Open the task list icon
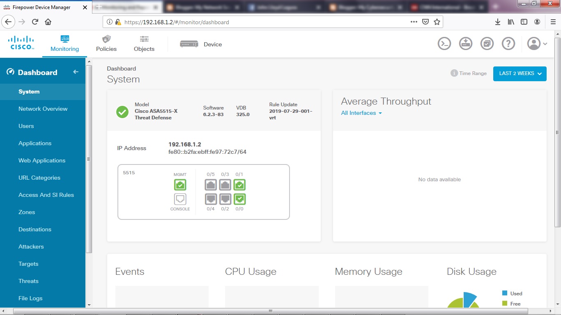This screenshot has width=561, height=315. 487,43
